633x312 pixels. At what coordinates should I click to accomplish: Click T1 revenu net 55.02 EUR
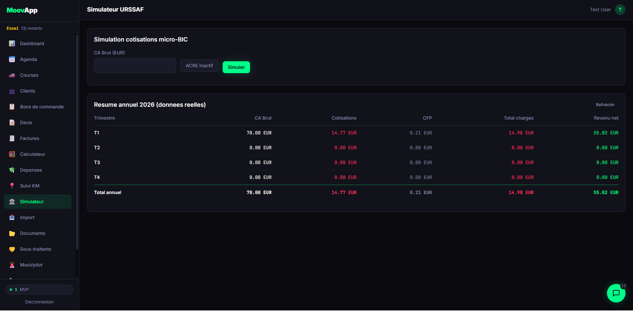(x=606, y=133)
